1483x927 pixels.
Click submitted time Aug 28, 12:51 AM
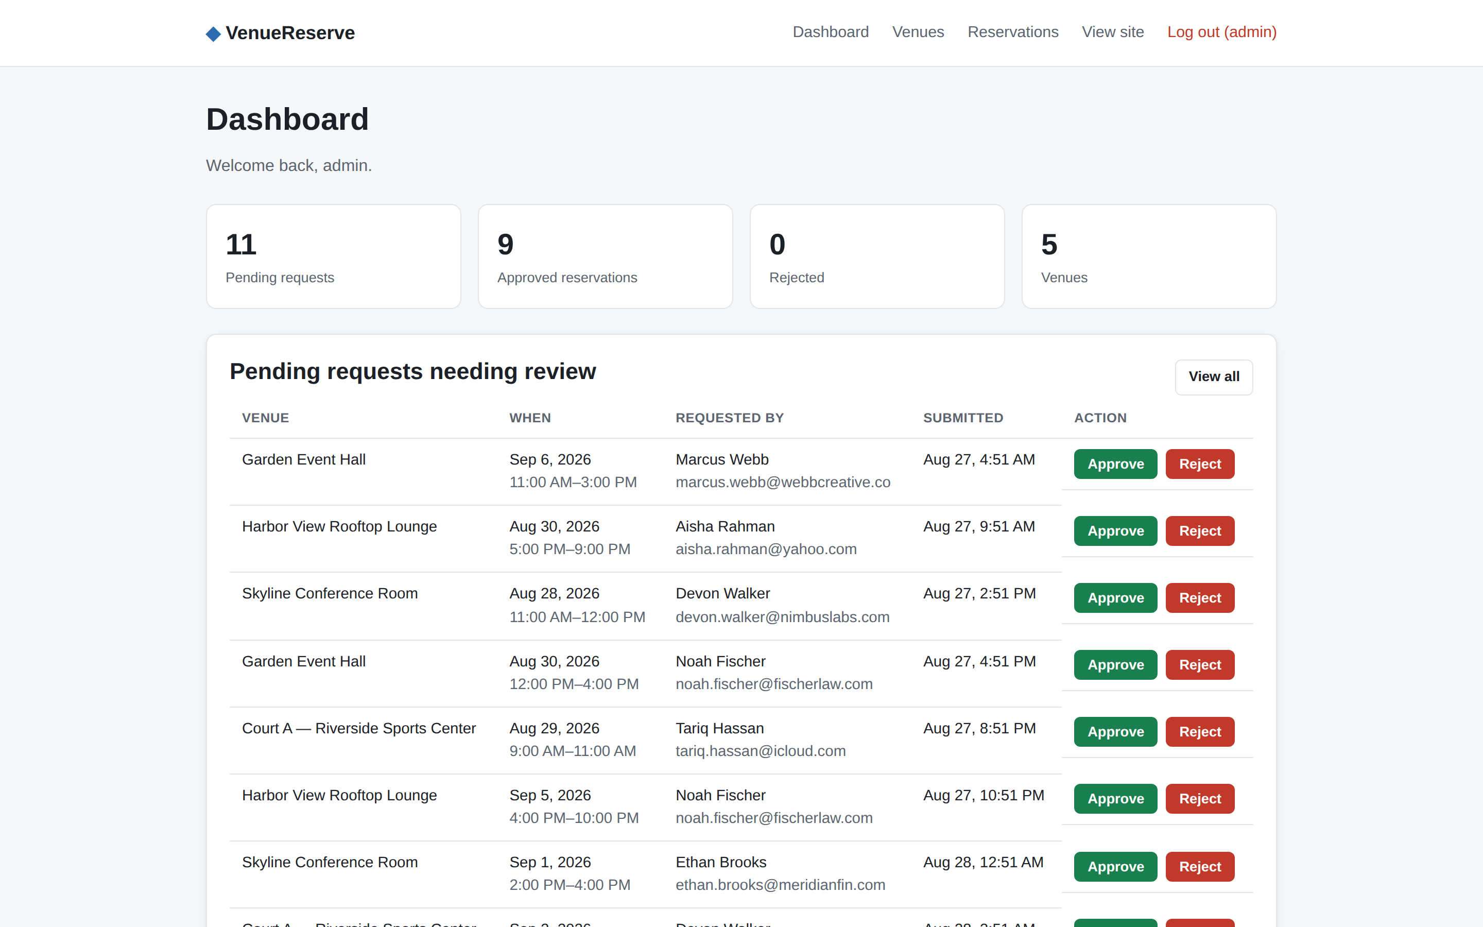(983, 862)
